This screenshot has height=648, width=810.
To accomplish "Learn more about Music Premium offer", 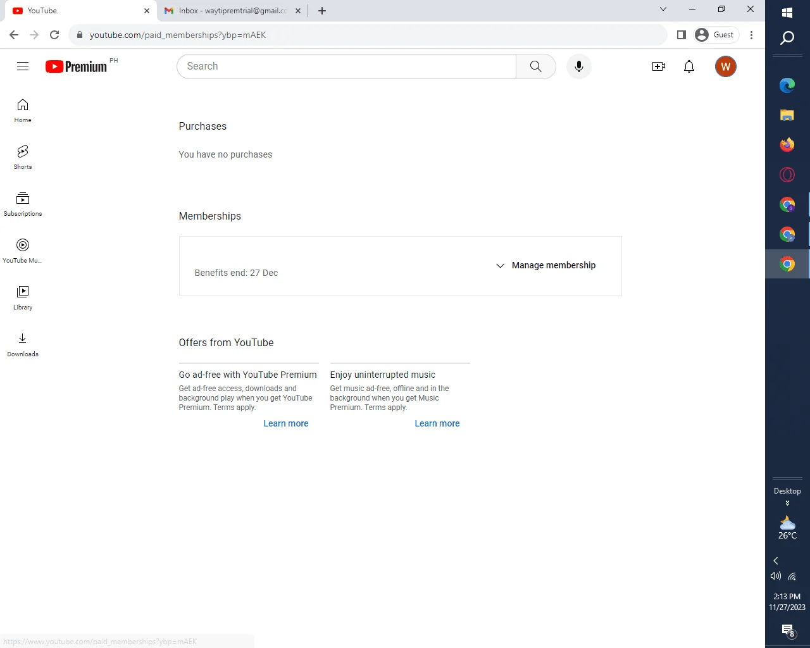I will pos(437,423).
